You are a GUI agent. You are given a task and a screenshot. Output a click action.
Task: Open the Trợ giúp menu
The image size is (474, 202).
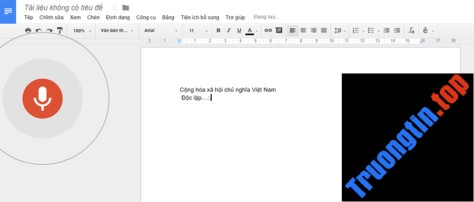(235, 17)
